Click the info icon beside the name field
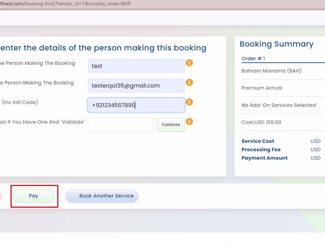This screenshot has height=243, width=325. pos(189,63)
